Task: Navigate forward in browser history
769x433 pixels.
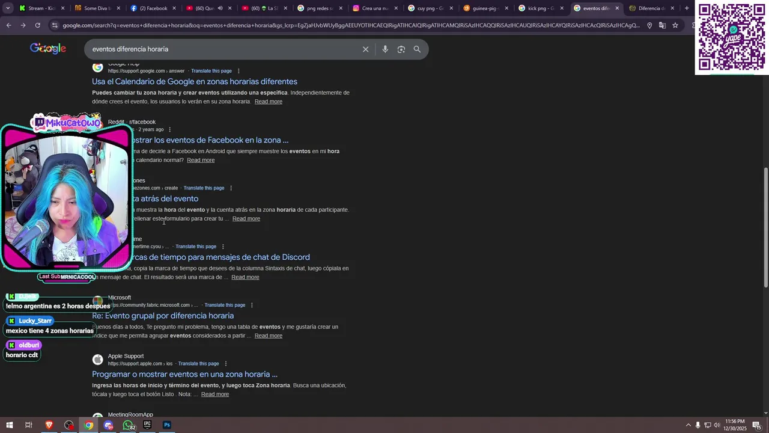Action: click(23, 25)
